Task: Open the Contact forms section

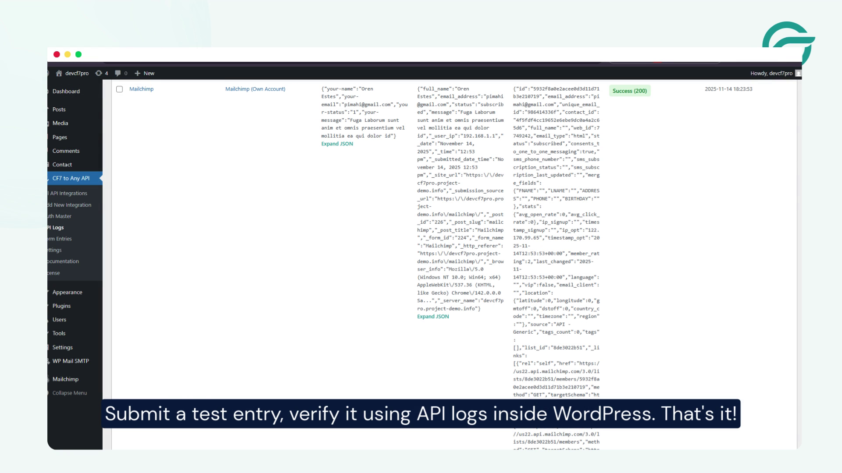Action: [62, 165]
